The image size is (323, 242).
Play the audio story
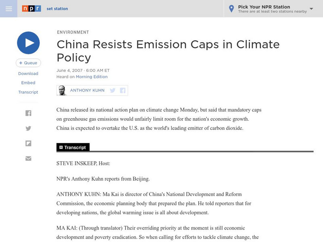(28, 44)
